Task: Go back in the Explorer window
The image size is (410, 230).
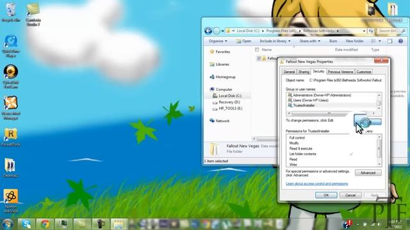Action: 208,31
